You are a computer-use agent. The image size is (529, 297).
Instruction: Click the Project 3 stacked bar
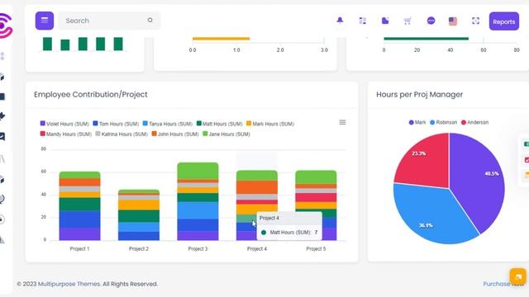point(198,201)
